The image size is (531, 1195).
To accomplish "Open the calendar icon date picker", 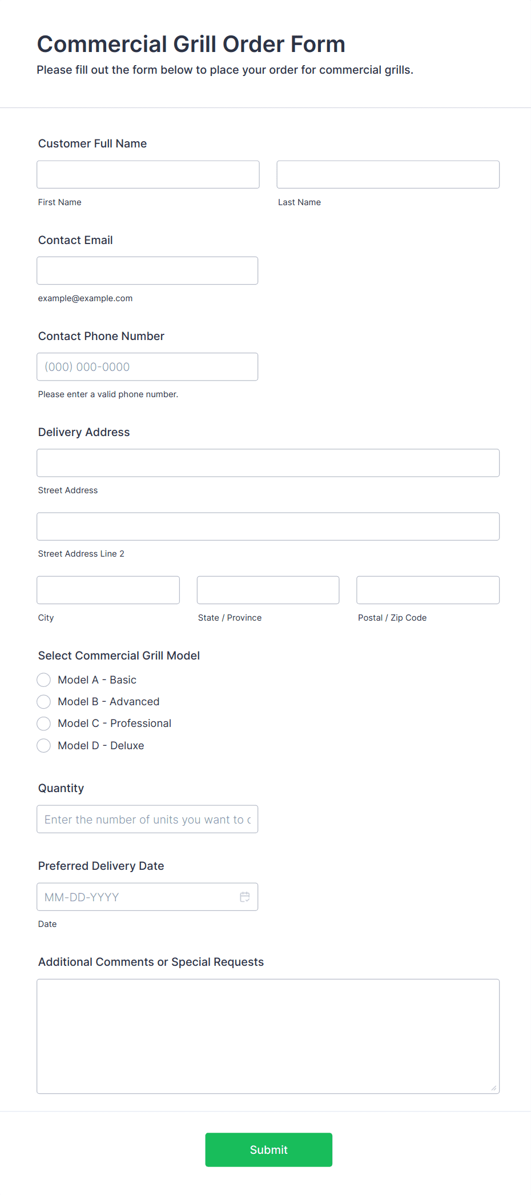I will pyautogui.click(x=245, y=897).
